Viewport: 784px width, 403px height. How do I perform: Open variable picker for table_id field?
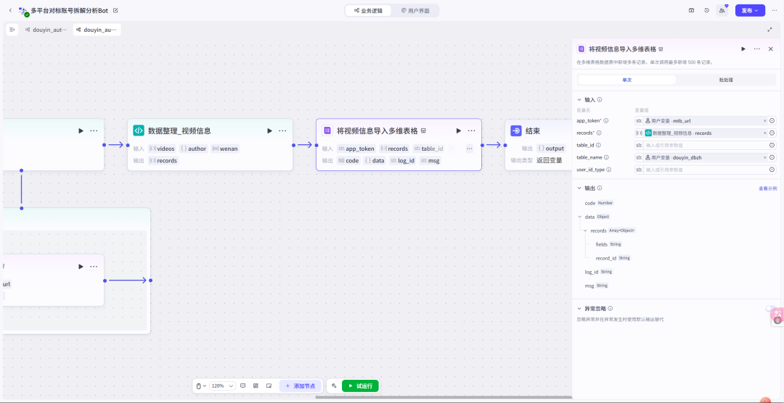coord(772,145)
